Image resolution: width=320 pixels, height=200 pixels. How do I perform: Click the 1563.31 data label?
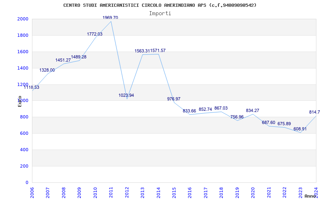(142, 51)
